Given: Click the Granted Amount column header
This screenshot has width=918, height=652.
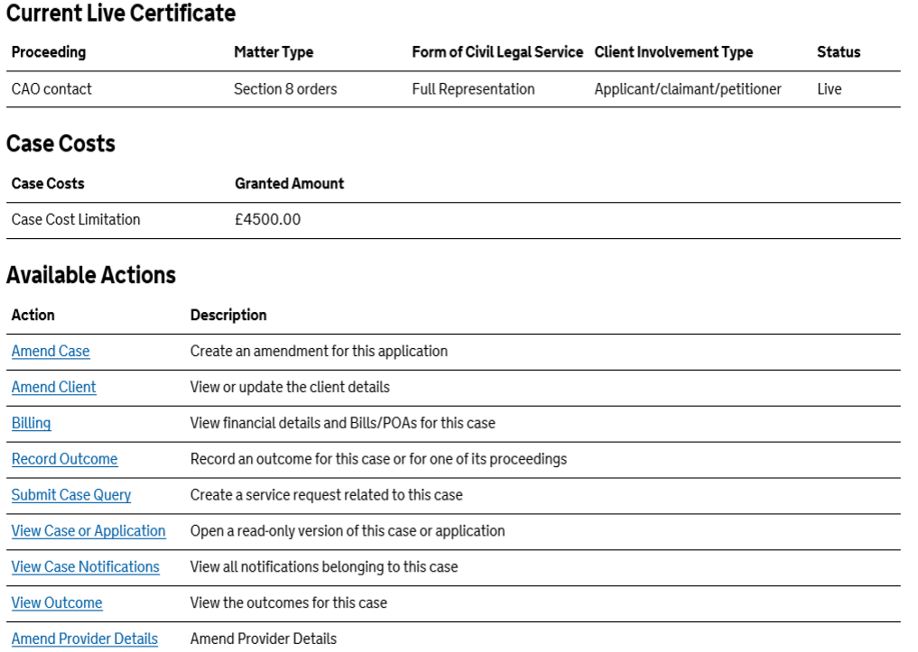Looking at the screenshot, I should point(289,183).
